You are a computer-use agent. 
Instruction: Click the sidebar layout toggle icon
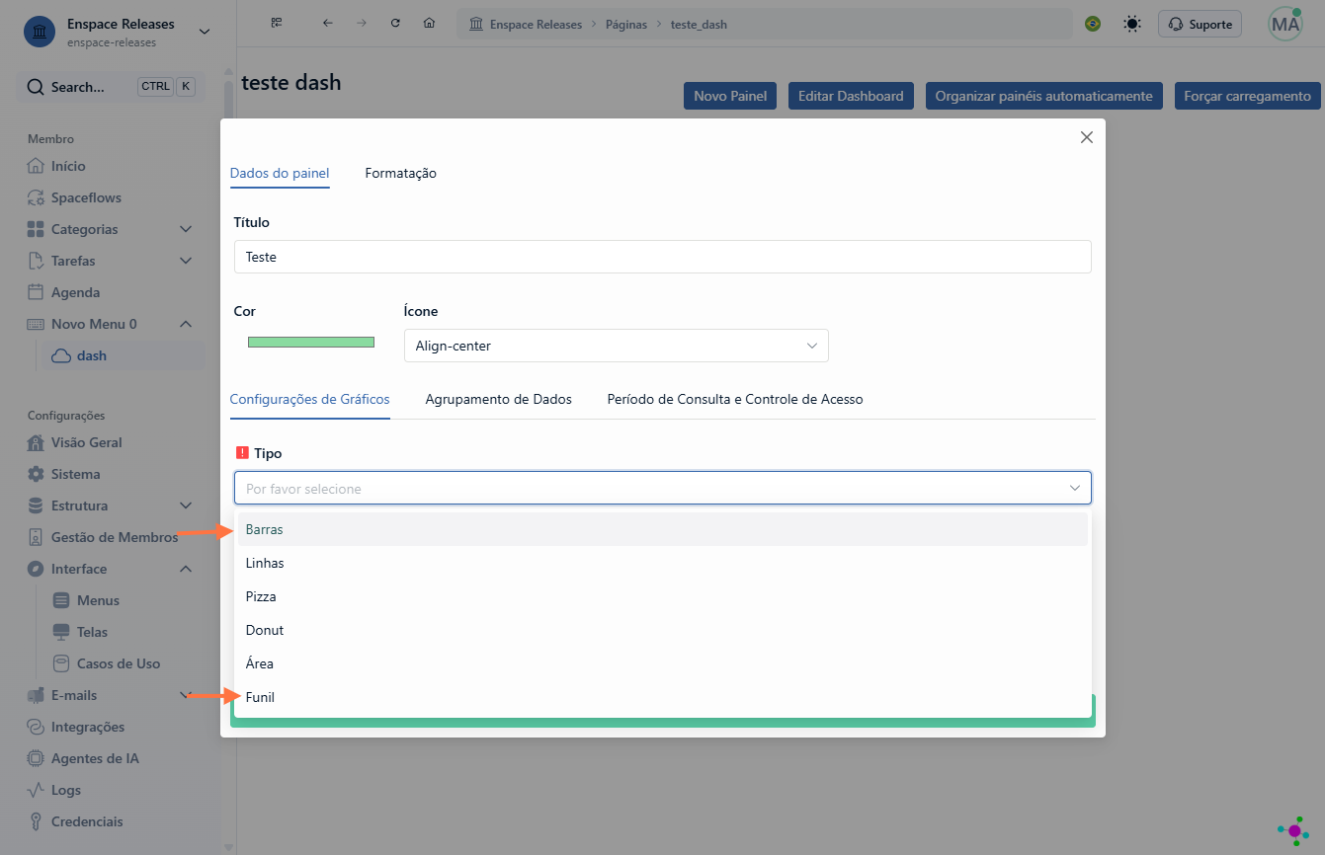(x=277, y=23)
